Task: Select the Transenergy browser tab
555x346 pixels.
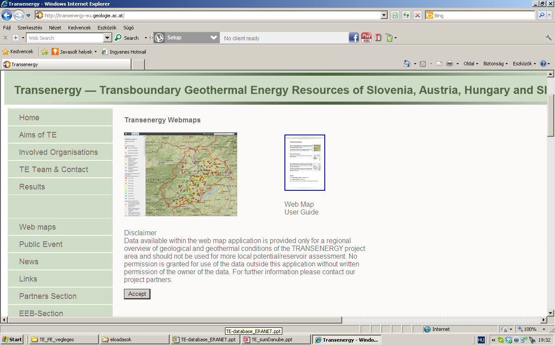Action: coord(66,64)
